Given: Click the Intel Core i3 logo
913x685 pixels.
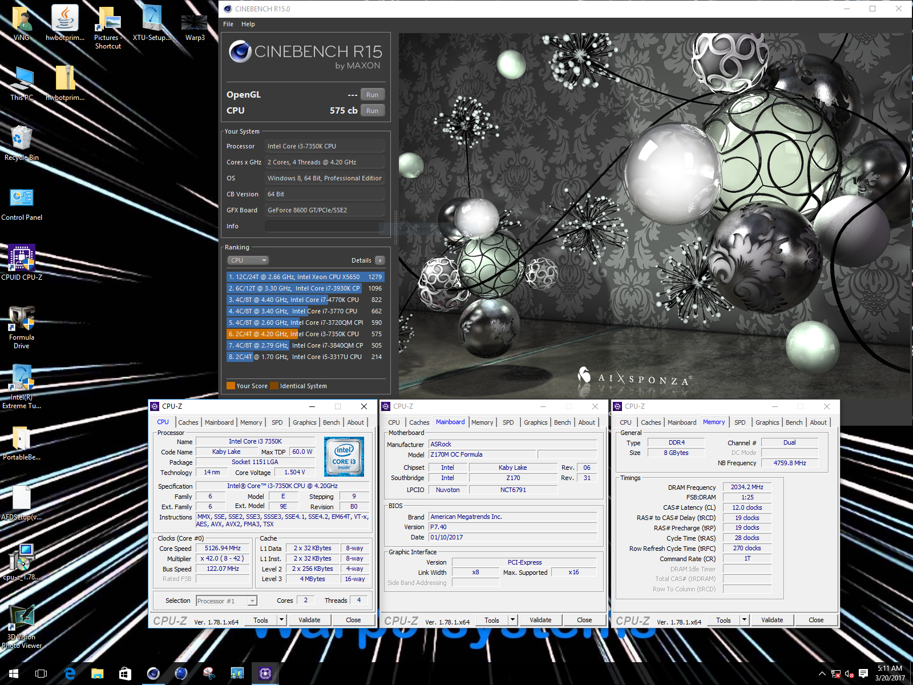Looking at the screenshot, I should coord(344,457).
